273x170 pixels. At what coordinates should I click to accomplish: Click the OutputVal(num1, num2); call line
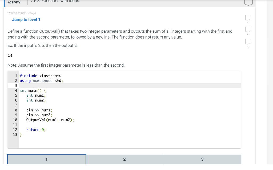[50, 120]
